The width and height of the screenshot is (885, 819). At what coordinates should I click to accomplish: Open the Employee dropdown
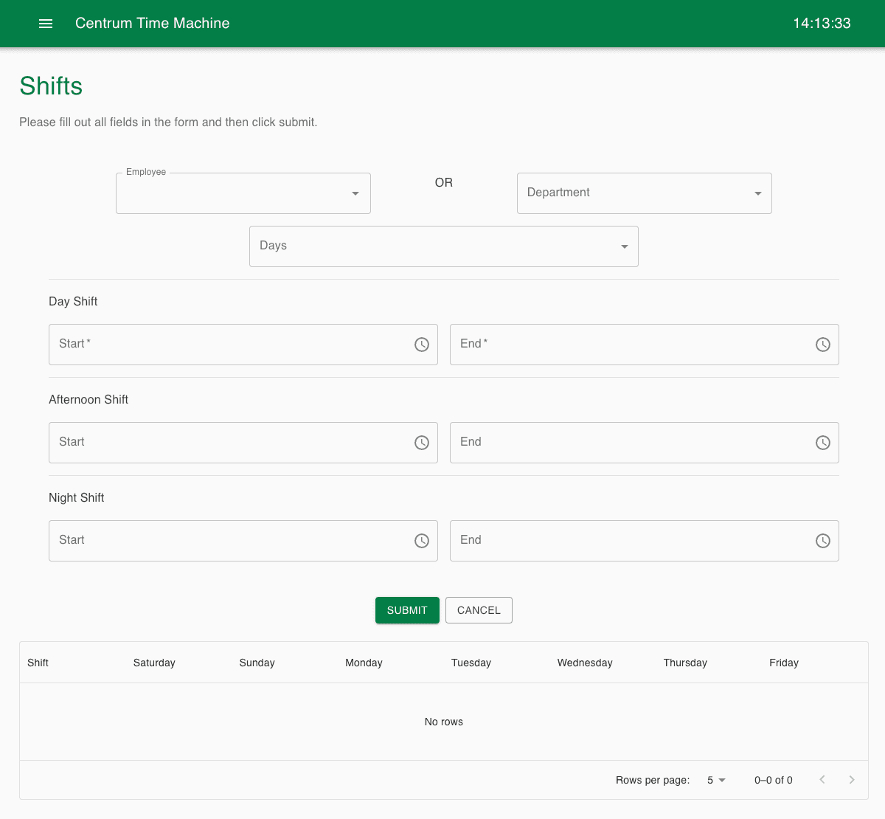click(243, 193)
